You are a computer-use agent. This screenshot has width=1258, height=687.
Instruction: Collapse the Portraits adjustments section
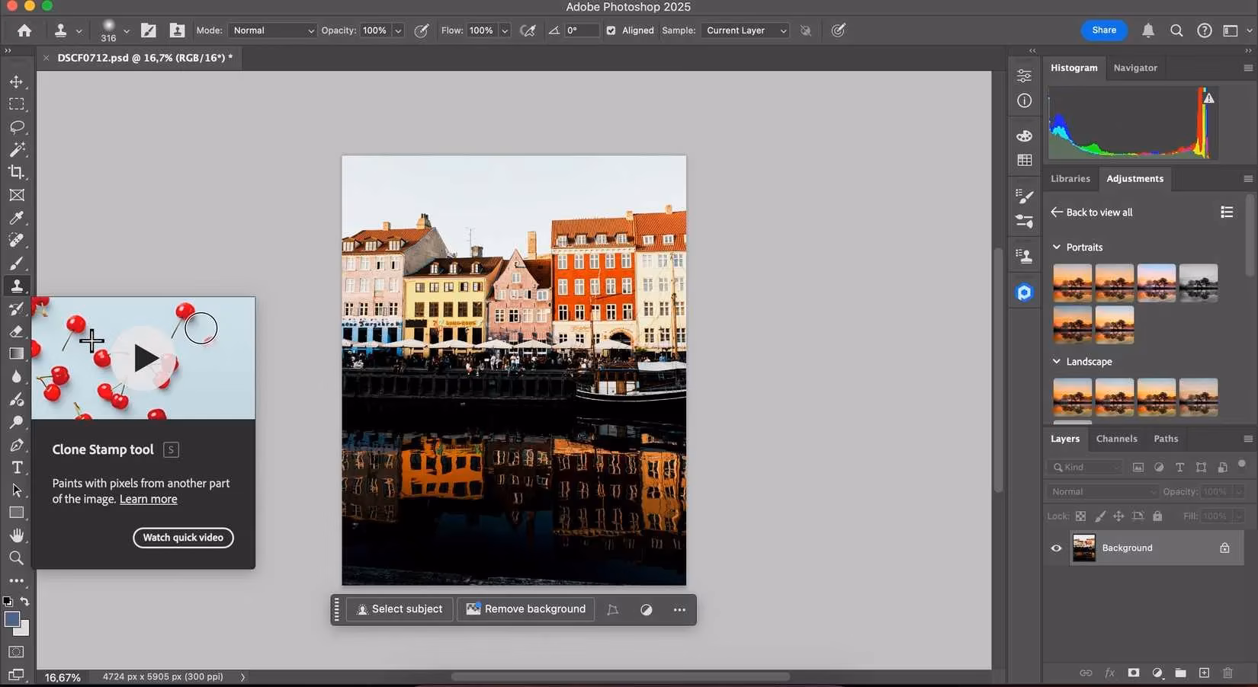[x=1056, y=247]
